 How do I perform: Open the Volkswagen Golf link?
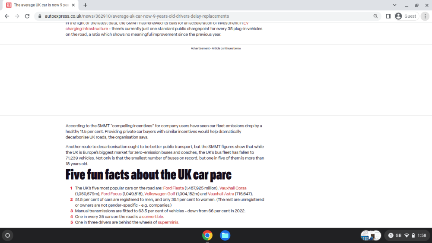tap(159, 194)
